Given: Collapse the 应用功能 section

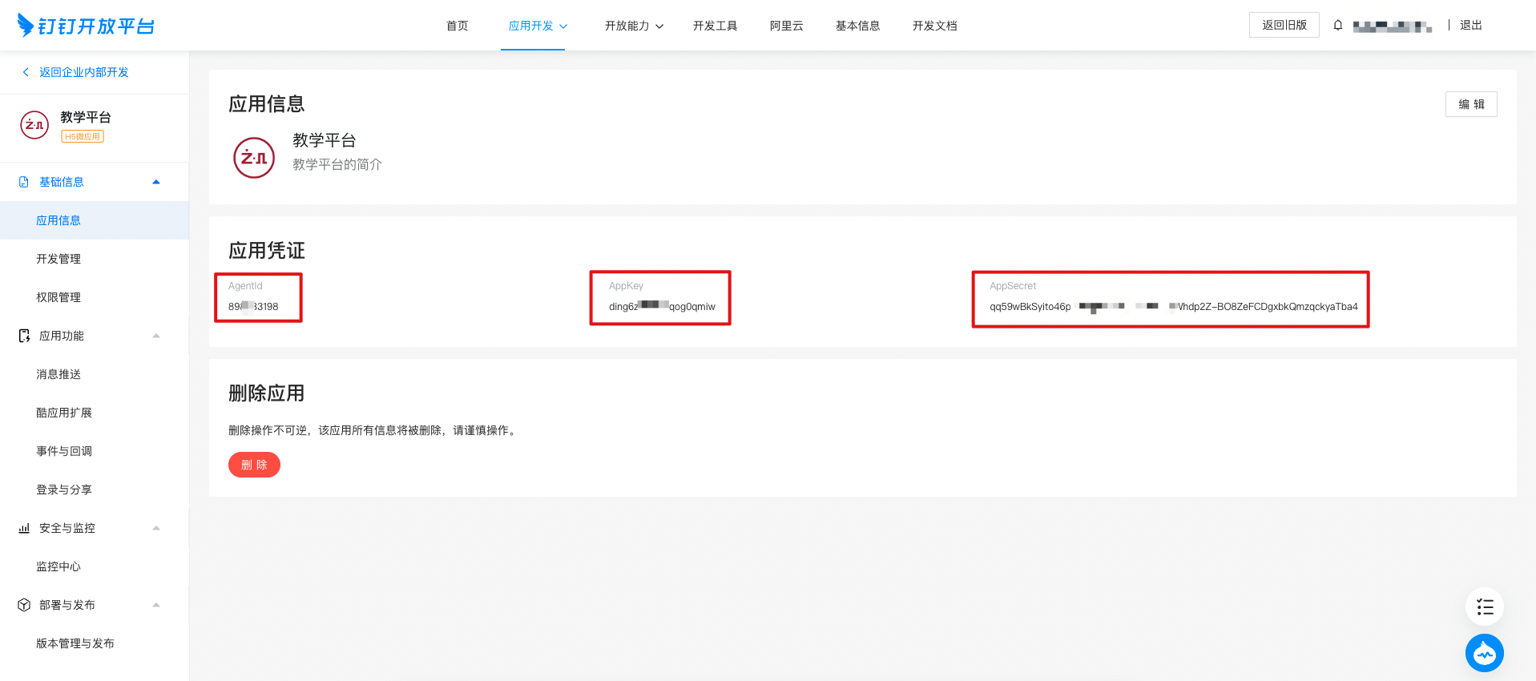Looking at the screenshot, I should (x=156, y=336).
